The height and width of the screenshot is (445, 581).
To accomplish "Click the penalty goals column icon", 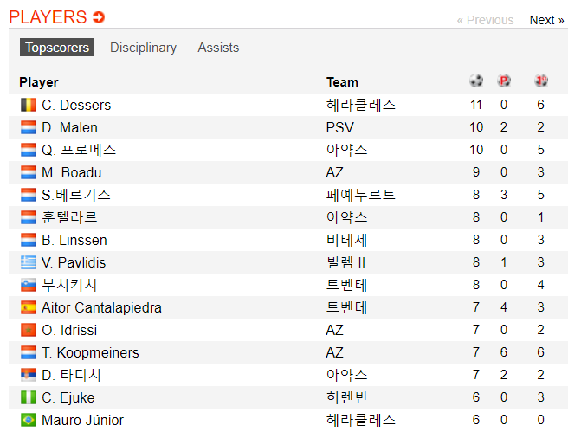I will click(x=504, y=81).
